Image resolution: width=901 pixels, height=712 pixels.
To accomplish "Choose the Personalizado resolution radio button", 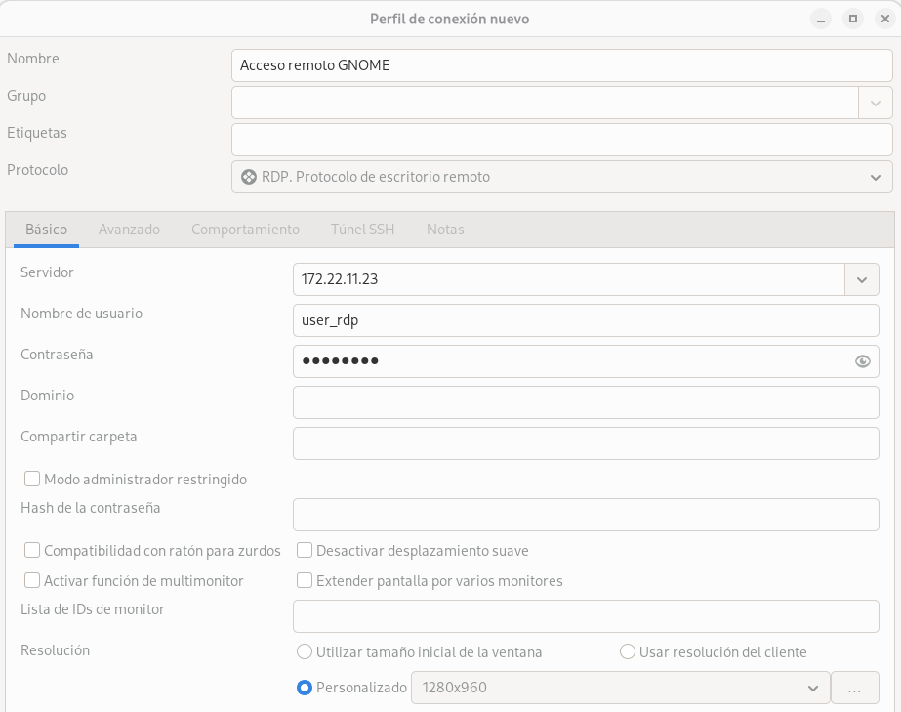I will (x=305, y=688).
